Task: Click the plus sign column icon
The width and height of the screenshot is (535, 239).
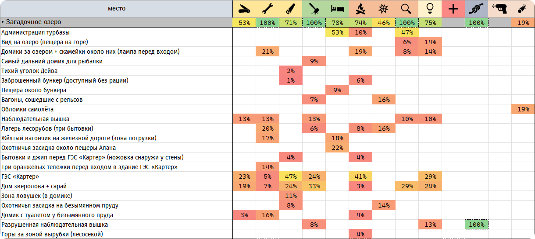Action: click(453, 9)
